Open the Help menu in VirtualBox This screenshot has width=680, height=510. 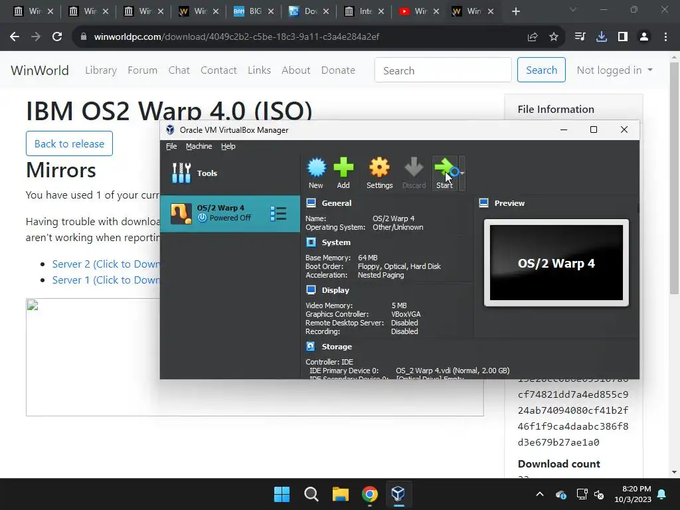pos(228,146)
